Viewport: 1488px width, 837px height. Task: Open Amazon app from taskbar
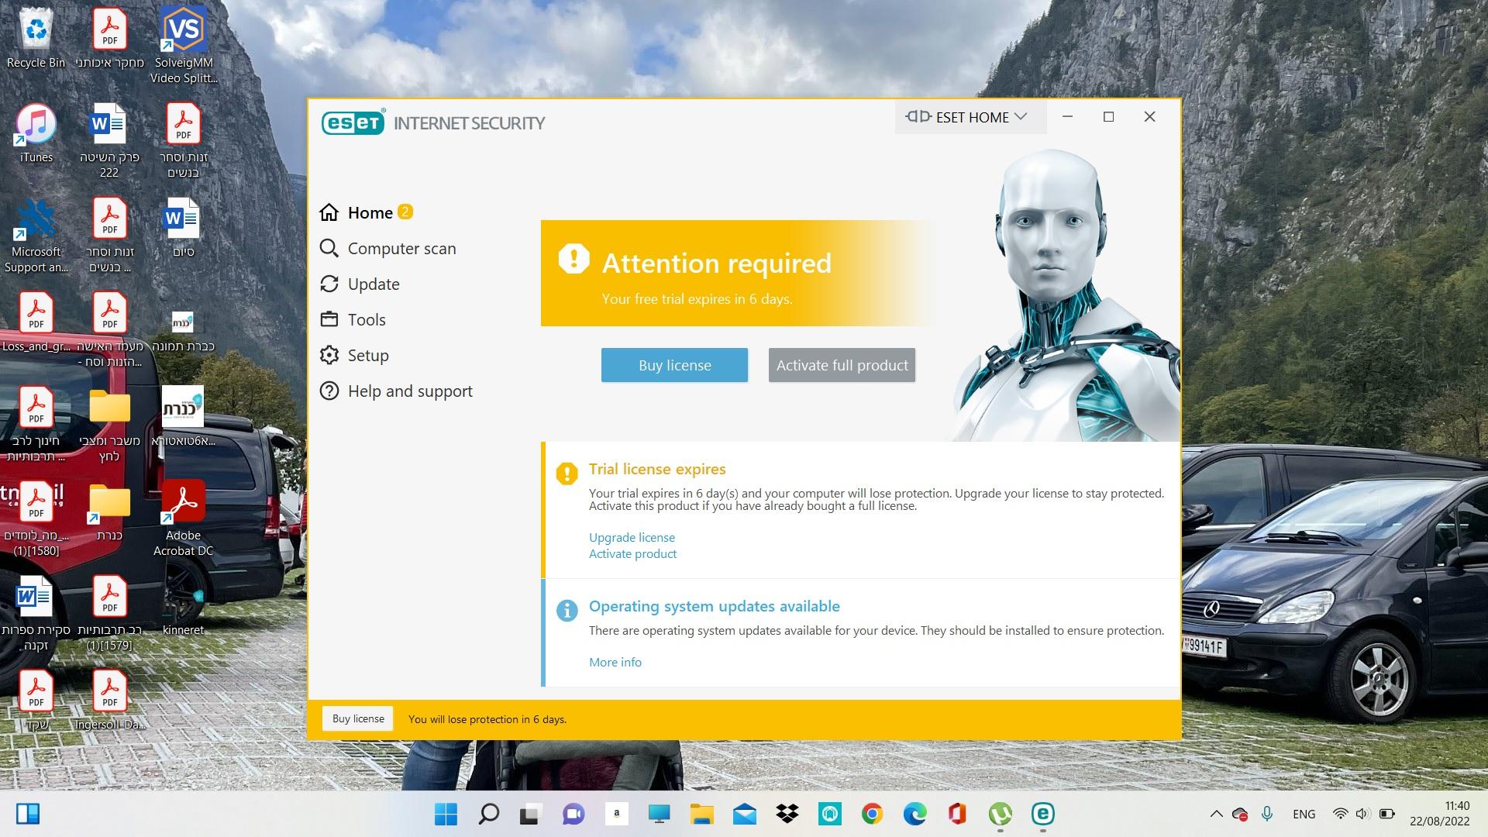[x=616, y=814]
